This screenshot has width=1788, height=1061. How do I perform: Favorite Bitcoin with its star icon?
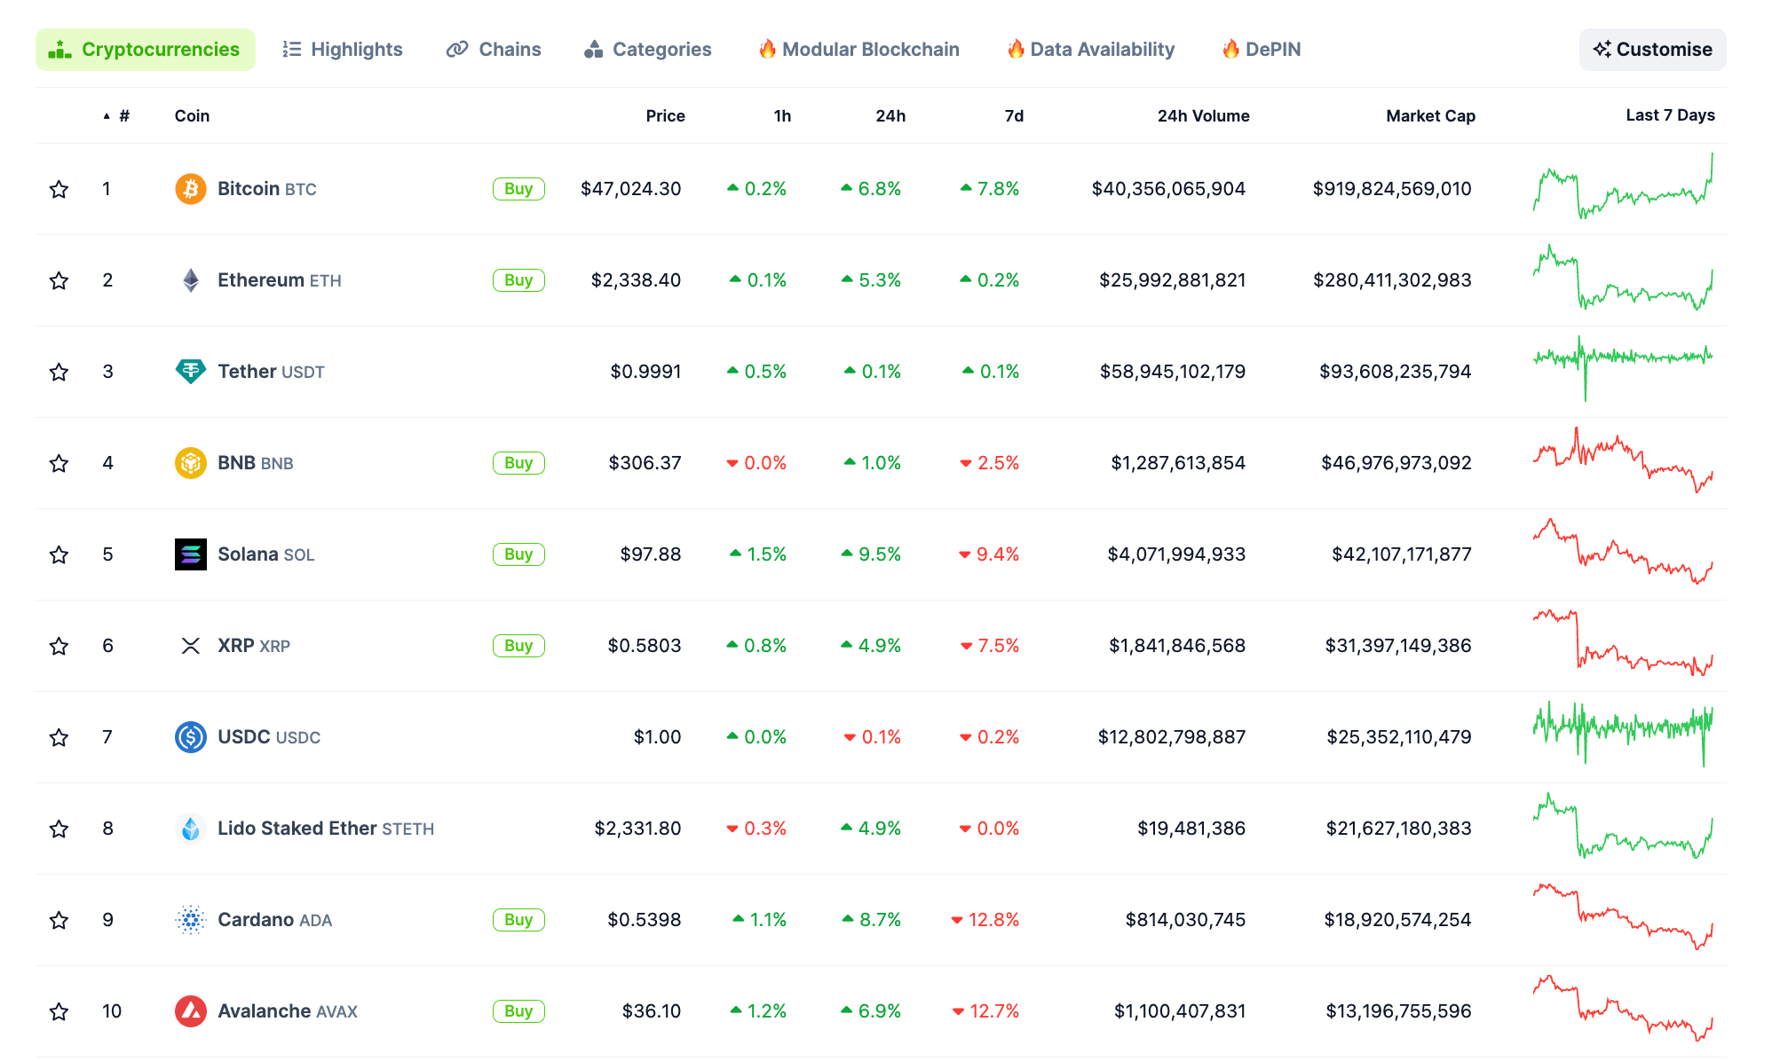click(x=59, y=189)
